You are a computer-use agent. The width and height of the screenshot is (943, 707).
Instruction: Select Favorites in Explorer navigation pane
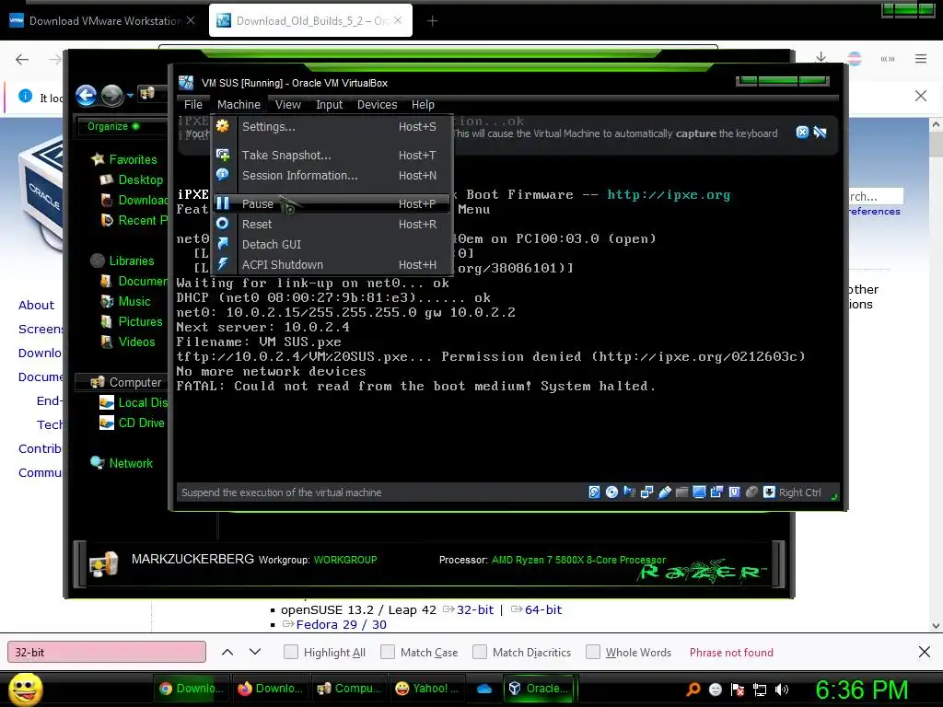click(x=133, y=159)
